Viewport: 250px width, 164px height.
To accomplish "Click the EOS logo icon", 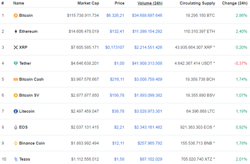I will click(15, 127).
